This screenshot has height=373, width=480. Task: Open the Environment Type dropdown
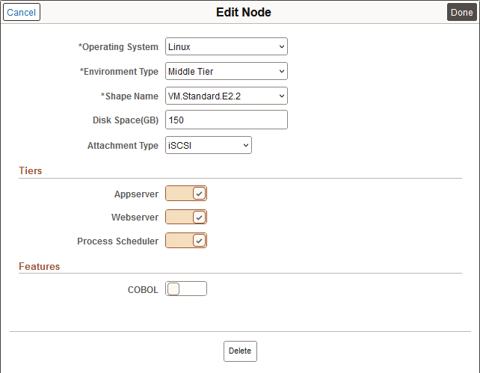point(227,71)
